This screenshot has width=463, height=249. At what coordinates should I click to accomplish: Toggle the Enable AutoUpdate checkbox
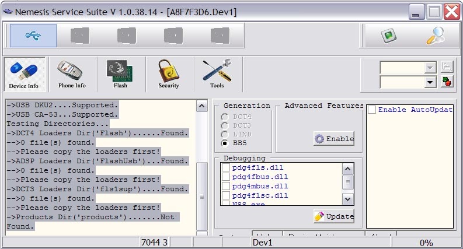click(x=372, y=110)
